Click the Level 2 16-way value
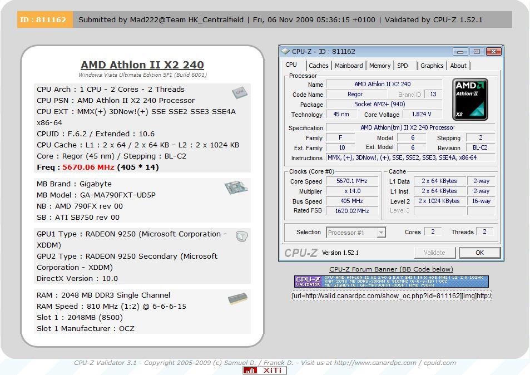This screenshot has height=375, width=530. coord(481,201)
